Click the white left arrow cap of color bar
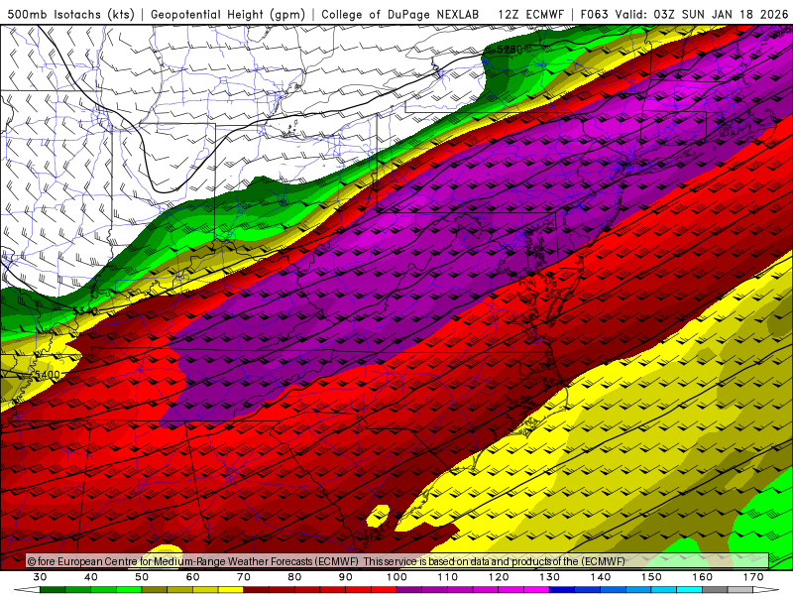793x595 pixels. pos(28,591)
